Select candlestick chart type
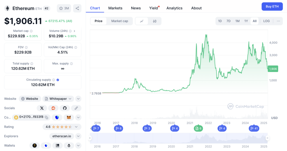The height and width of the screenshot is (151, 287). tap(155, 21)
